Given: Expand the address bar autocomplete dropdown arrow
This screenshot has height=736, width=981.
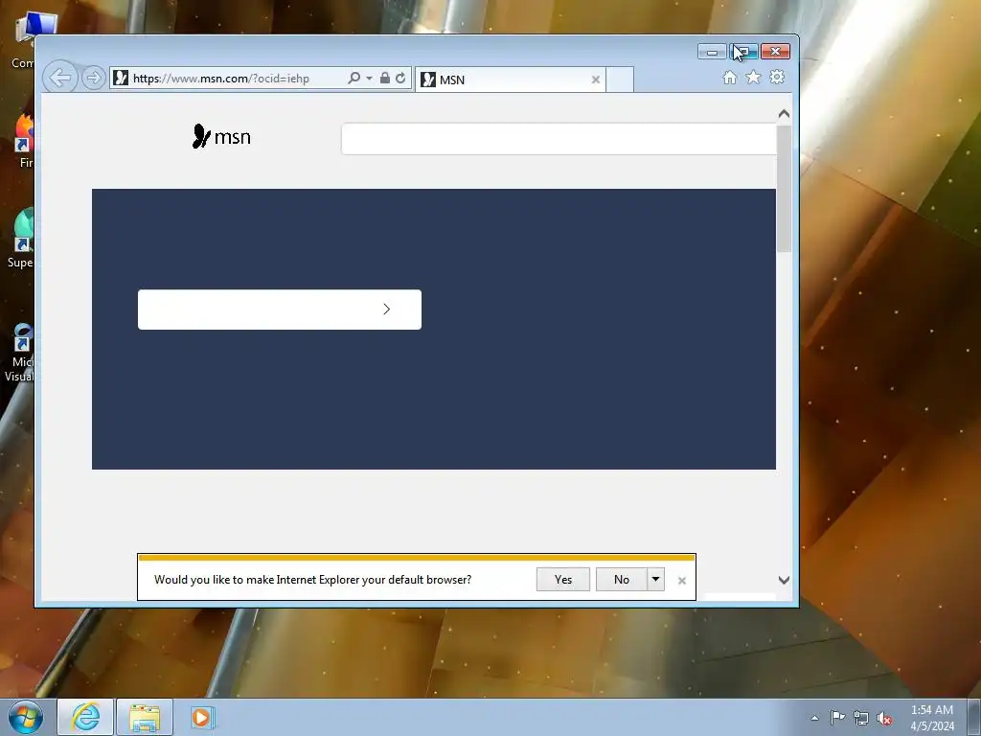Looking at the screenshot, I should tap(369, 79).
